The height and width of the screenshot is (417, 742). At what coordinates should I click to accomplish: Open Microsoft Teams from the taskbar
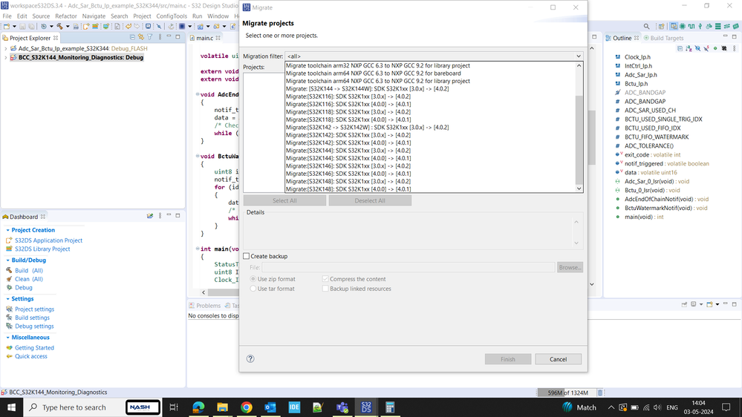[342, 407]
